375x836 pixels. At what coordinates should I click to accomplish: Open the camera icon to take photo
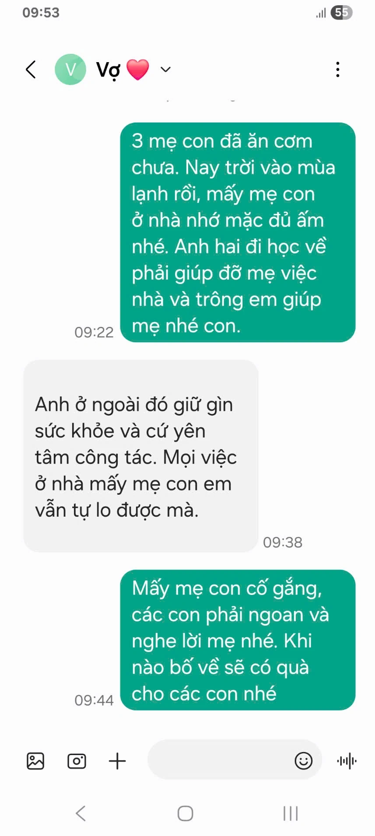[x=77, y=761]
